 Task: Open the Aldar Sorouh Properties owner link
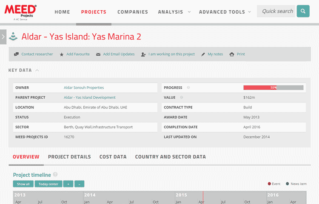tap(84, 88)
